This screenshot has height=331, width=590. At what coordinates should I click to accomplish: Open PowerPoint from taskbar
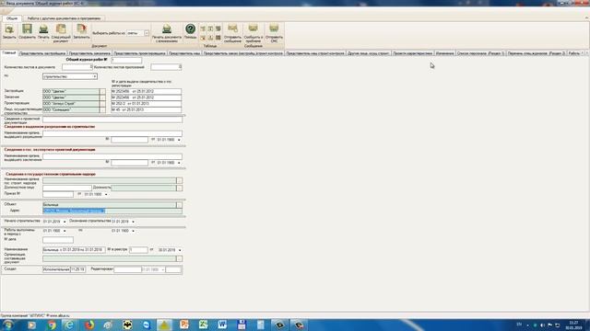(184, 325)
